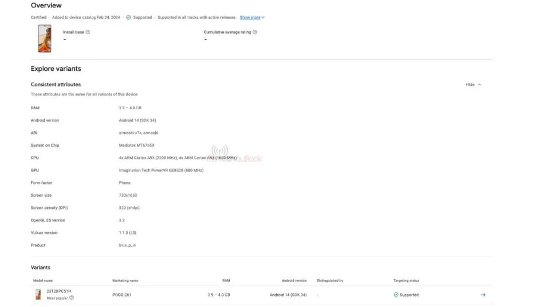Click the Android version column header
546x307 pixels.
[x=294, y=280]
